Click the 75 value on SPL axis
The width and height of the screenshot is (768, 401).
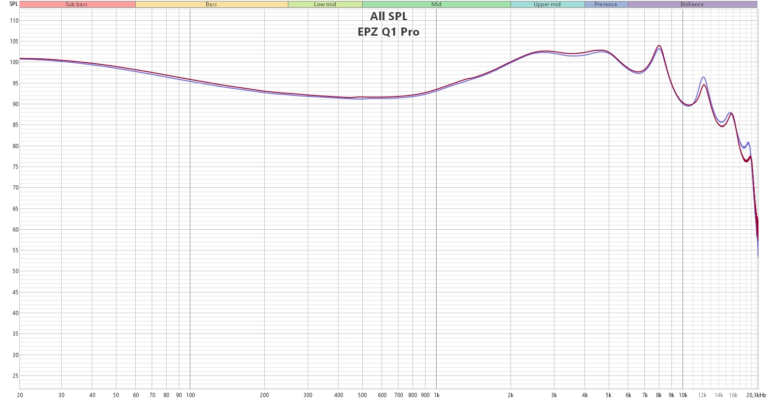[x=15, y=167]
